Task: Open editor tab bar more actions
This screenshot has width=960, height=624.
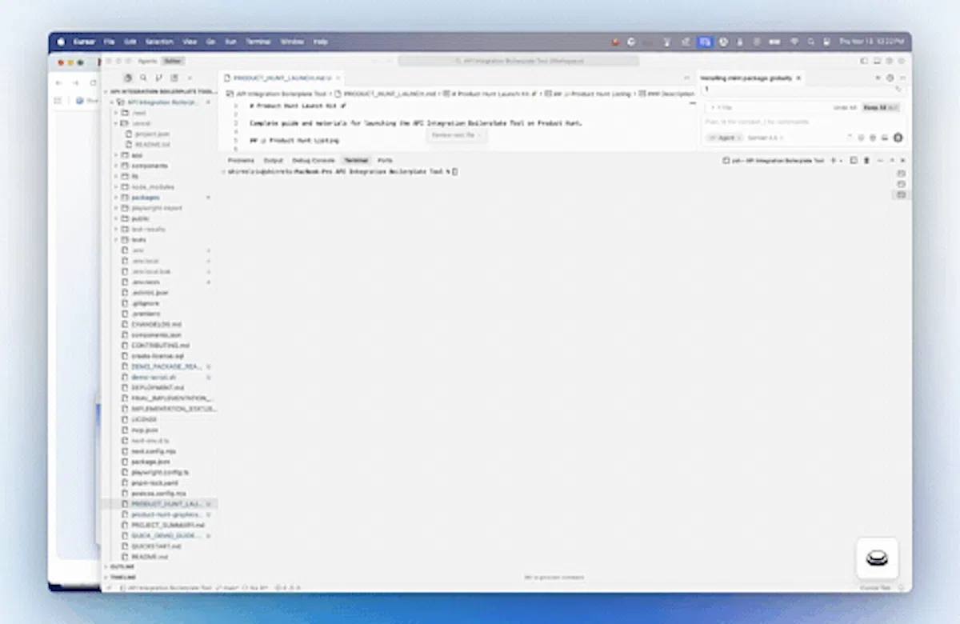Action: click(x=686, y=78)
